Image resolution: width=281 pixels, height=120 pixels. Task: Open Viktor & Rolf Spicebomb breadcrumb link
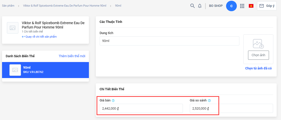pos(64,6)
